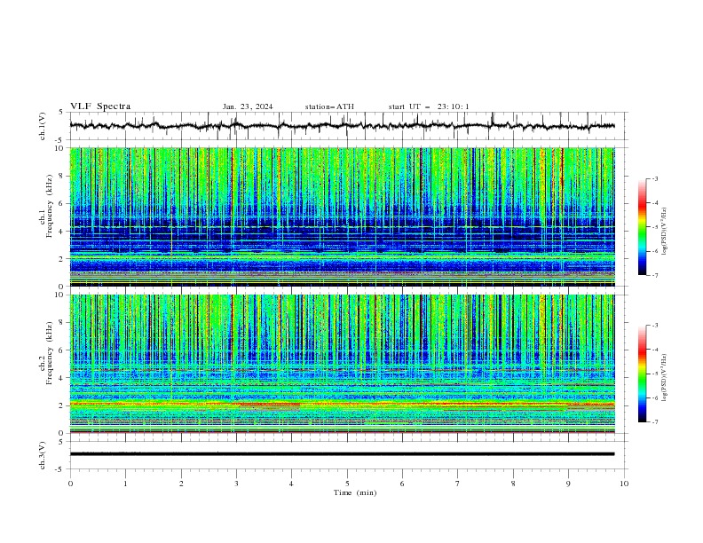Click the "-3" tick on ch.1 color bar
This screenshot has height=543, width=703.
(654, 178)
